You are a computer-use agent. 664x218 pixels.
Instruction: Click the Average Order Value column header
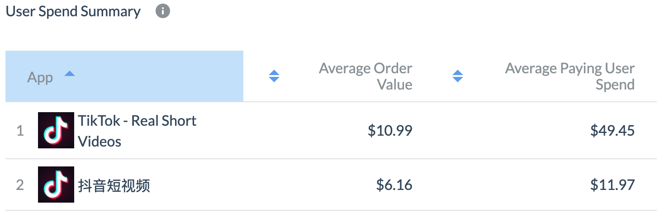pyautogui.click(x=365, y=76)
